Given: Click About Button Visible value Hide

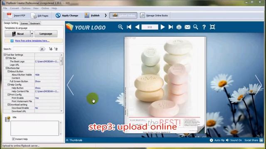Looking at the screenshot, I should click(37, 74).
